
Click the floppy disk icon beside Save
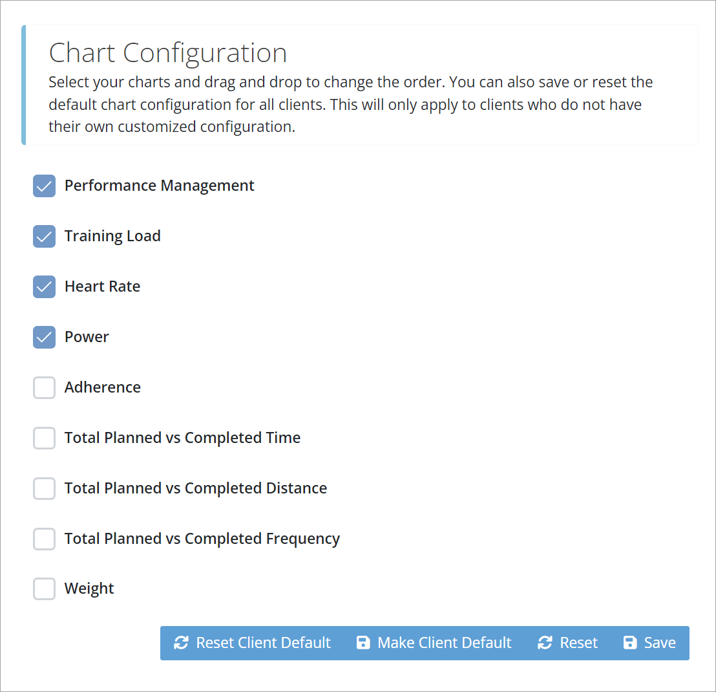(629, 643)
